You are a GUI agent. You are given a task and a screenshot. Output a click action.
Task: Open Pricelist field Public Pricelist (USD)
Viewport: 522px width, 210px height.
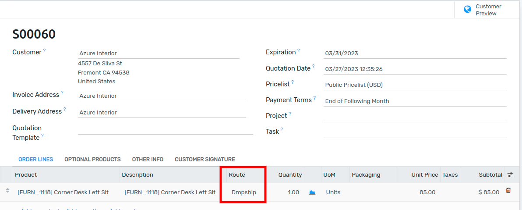click(415, 85)
